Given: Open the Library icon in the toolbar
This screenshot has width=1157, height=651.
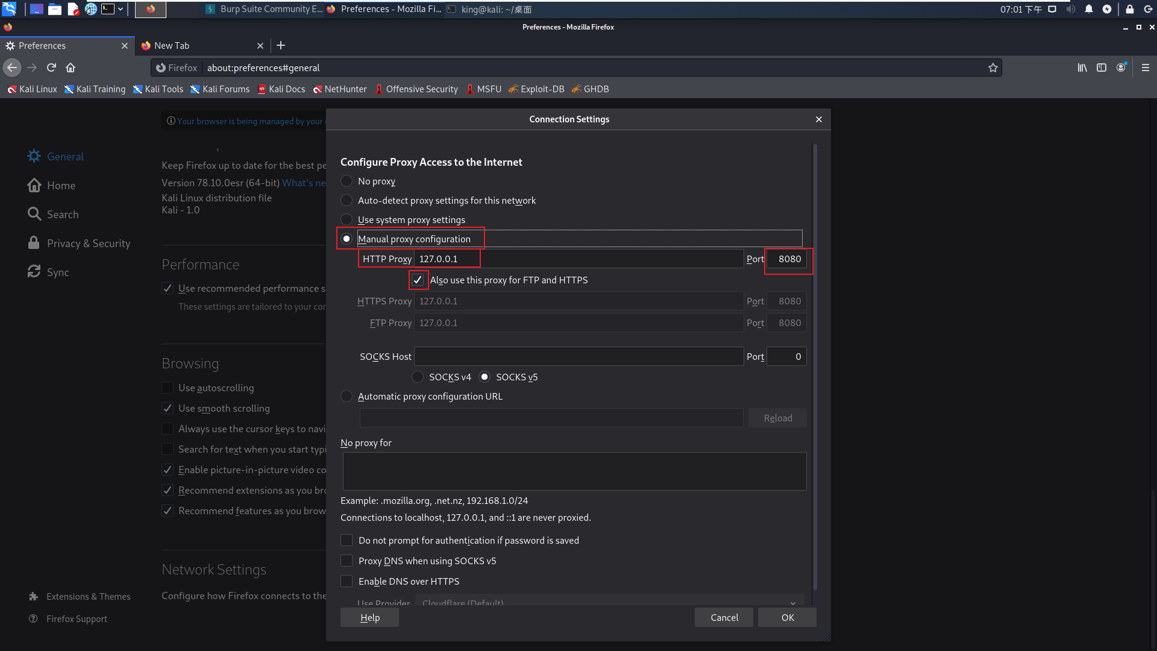Looking at the screenshot, I should (1082, 68).
